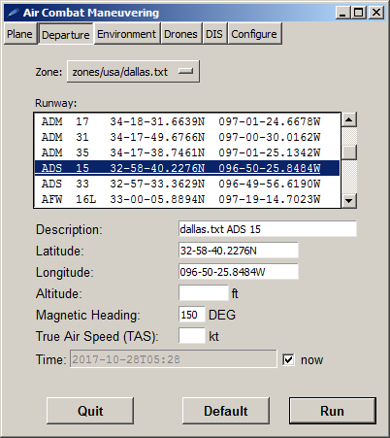Viewport: 390px width, 438px height.
Task: Click runway list scroll up arrow
Action: 349,120
